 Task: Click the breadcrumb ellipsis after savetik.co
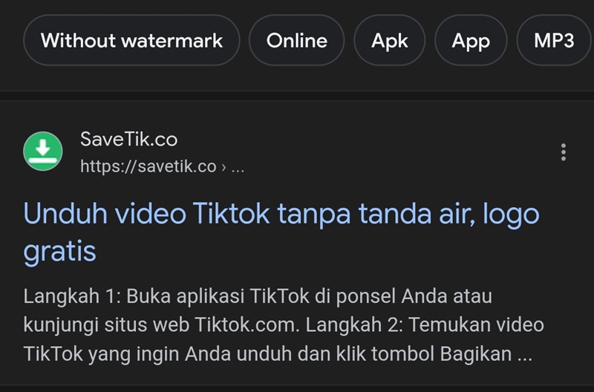tap(238, 167)
